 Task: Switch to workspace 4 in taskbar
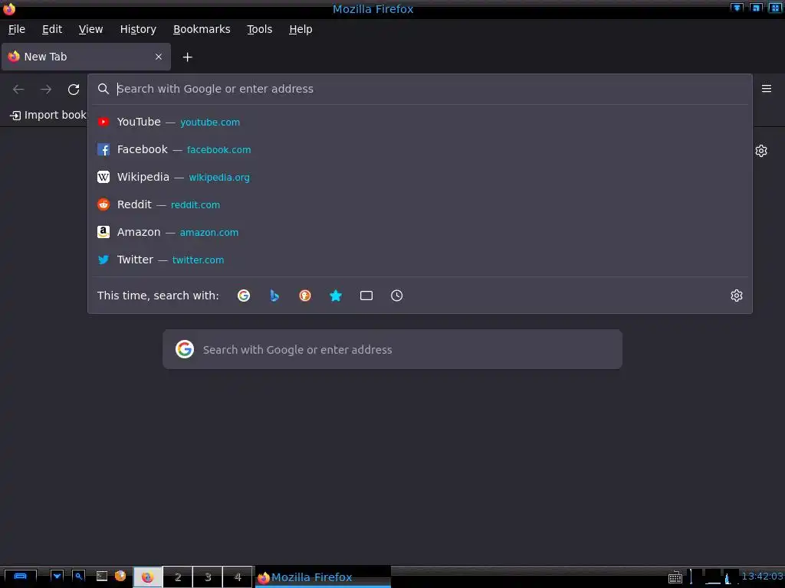238,577
